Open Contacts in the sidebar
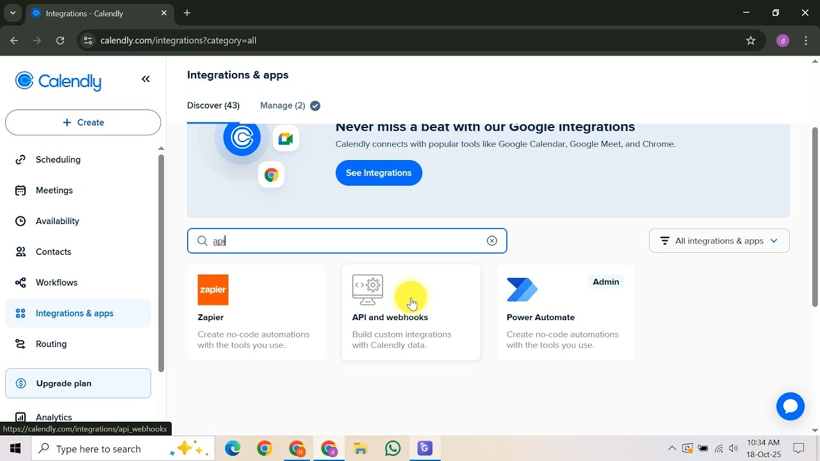The image size is (820, 461). 53,252
